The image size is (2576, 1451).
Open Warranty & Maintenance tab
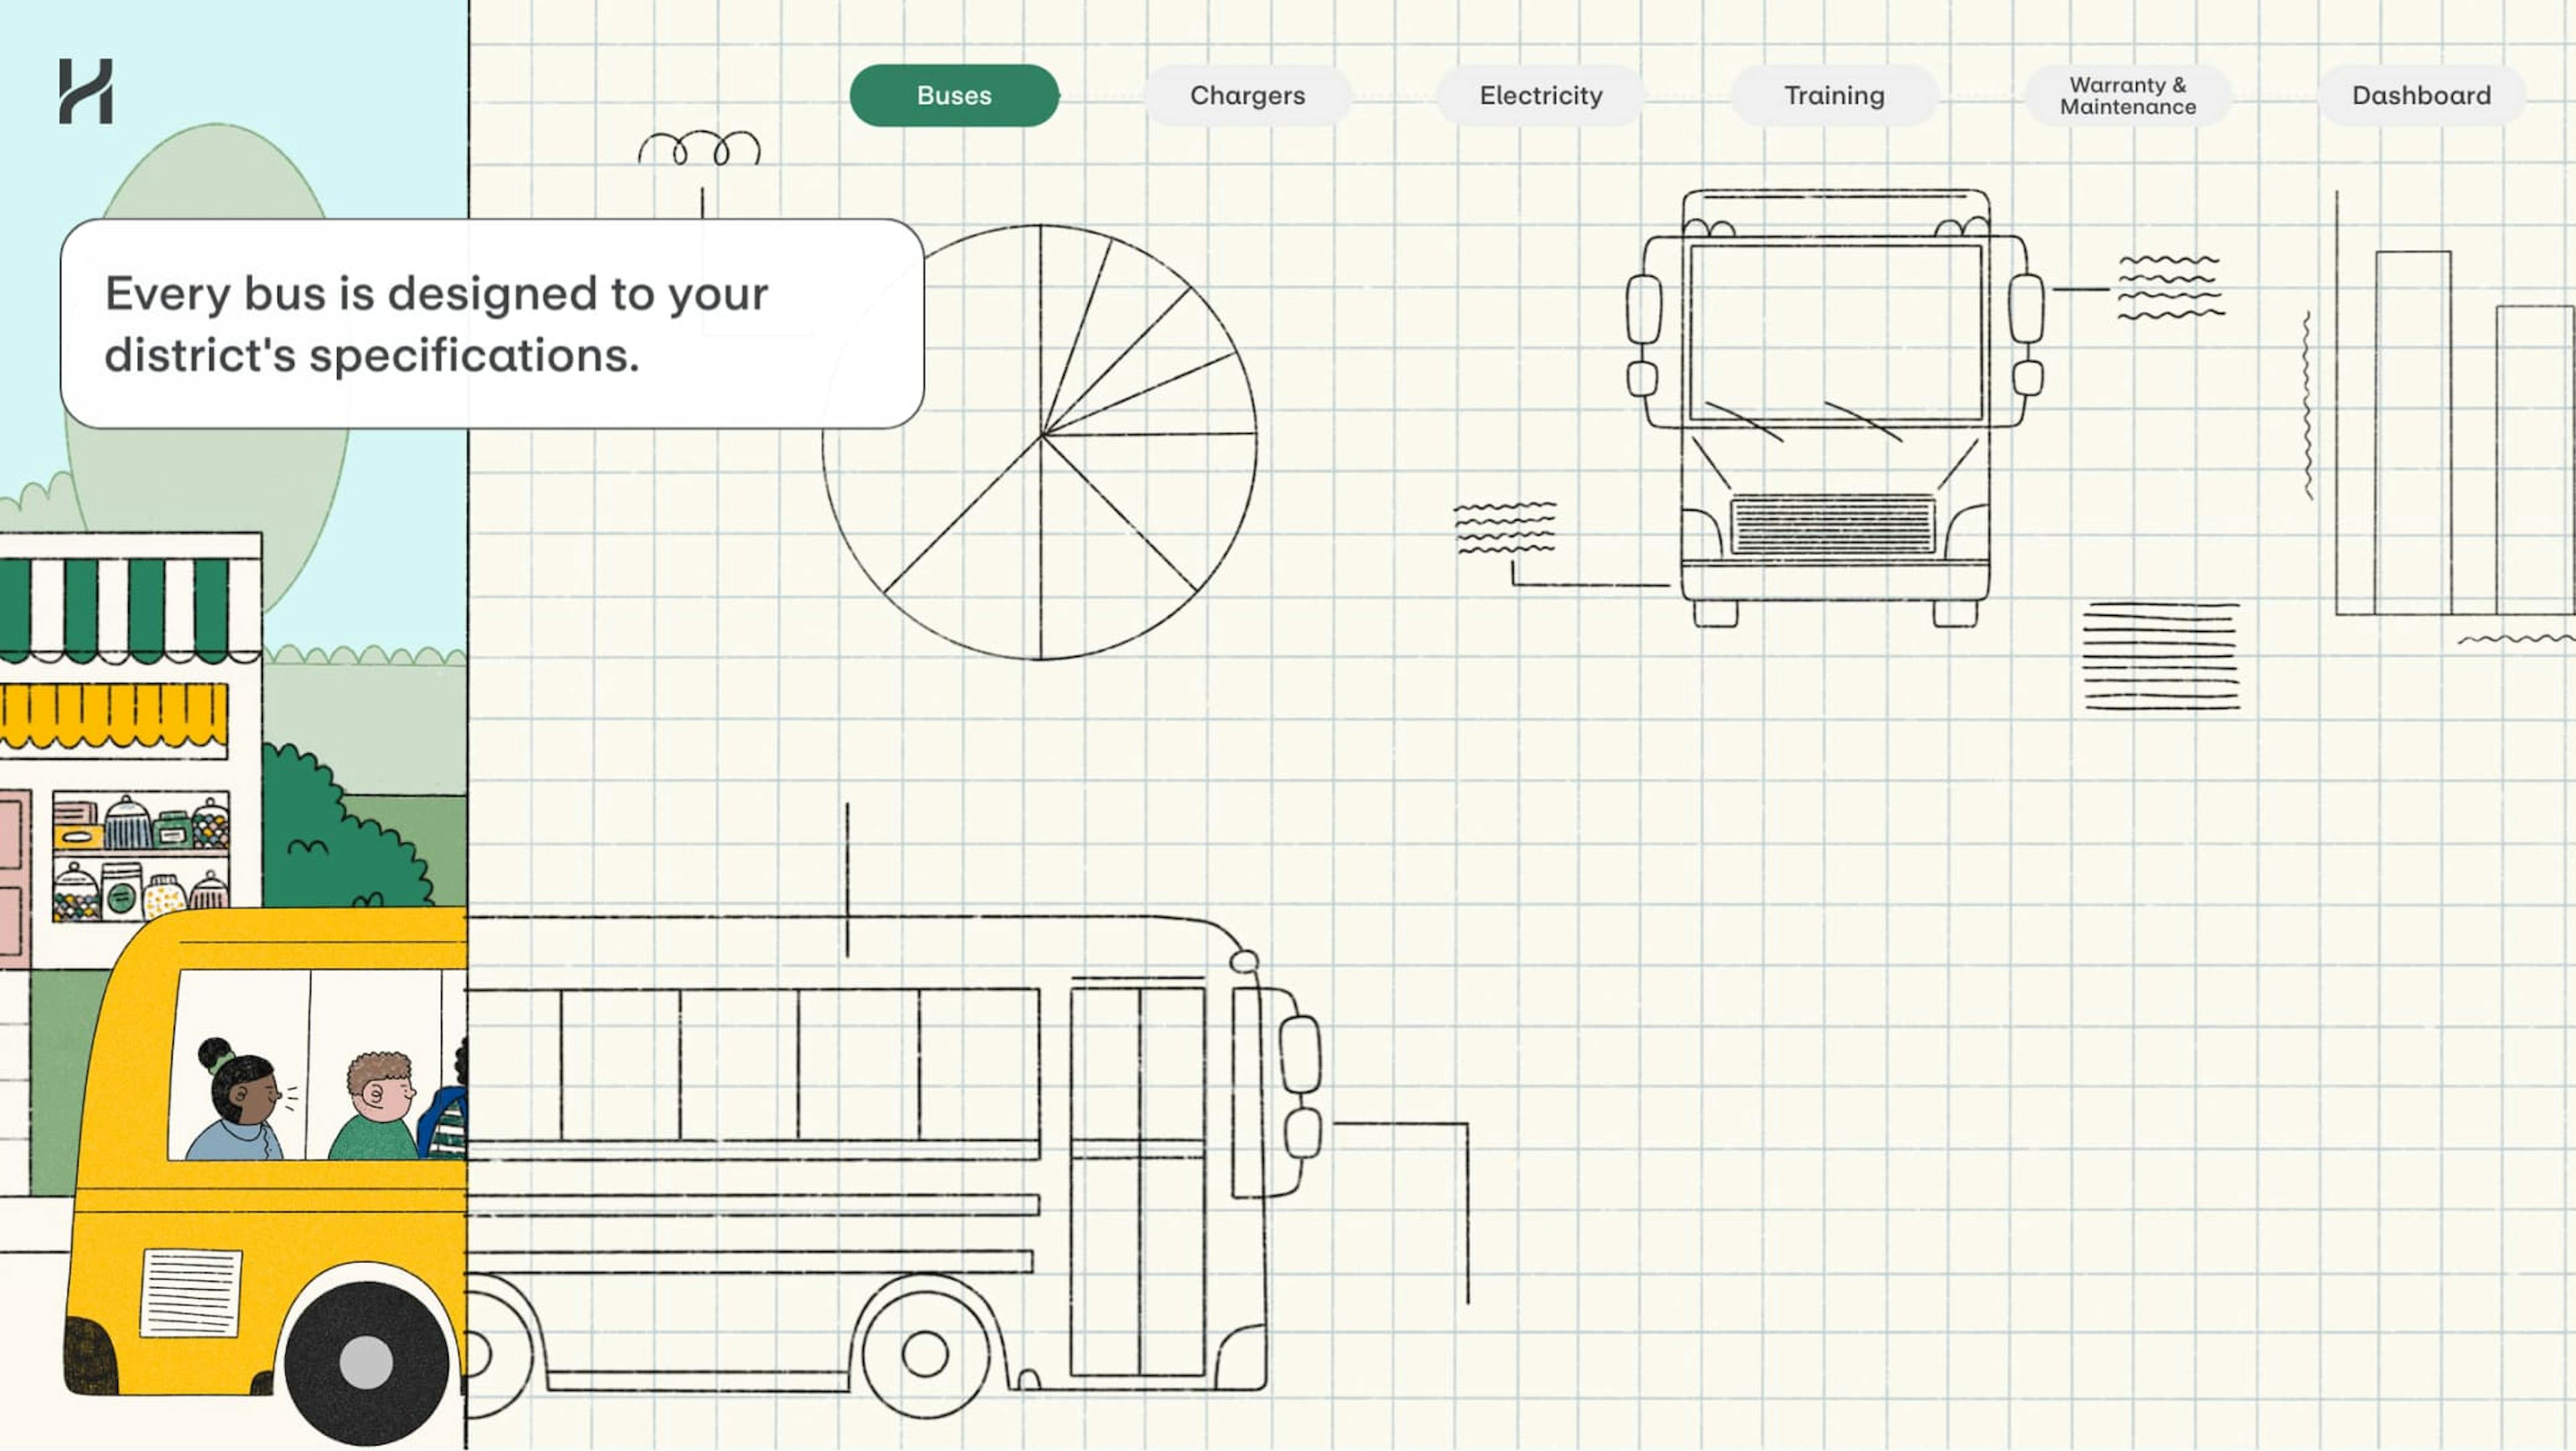[x=2127, y=95]
